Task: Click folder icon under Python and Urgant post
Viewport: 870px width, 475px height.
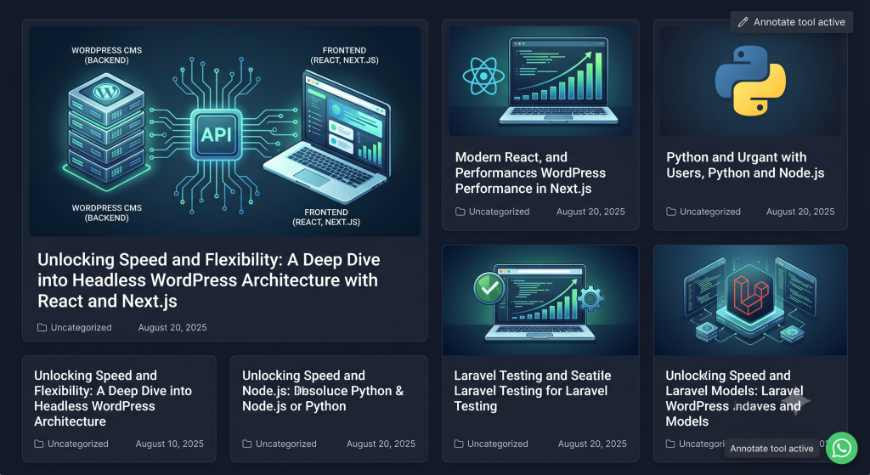Action: pyautogui.click(x=671, y=212)
